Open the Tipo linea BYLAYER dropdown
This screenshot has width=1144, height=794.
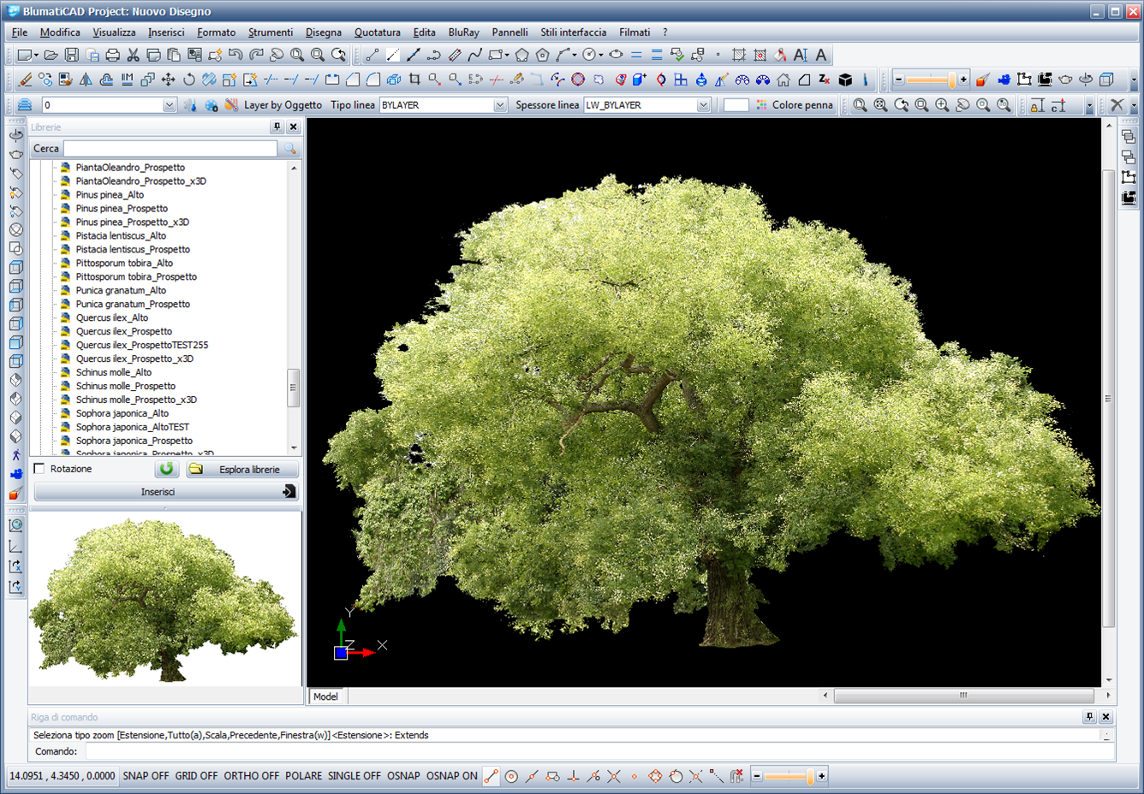pos(500,105)
